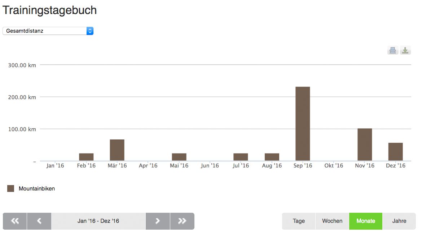
Task: Click the print chart icon
Action: coord(392,50)
